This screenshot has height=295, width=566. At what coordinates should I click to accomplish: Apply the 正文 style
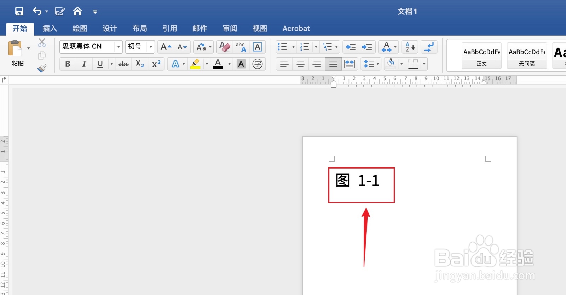click(481, 55)
